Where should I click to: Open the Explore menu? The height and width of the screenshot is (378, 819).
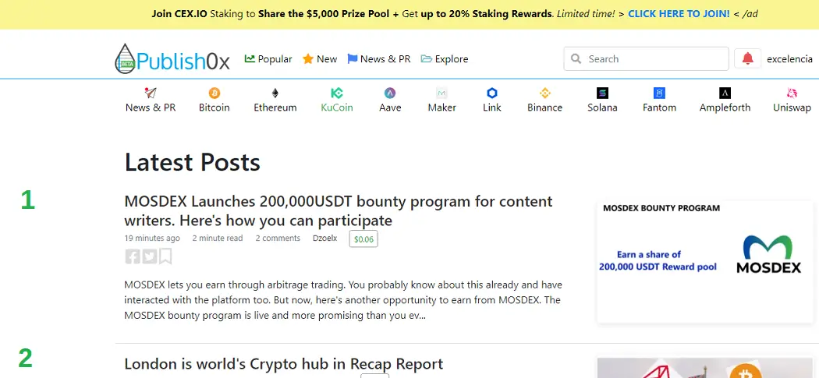[x=445, y=59]
